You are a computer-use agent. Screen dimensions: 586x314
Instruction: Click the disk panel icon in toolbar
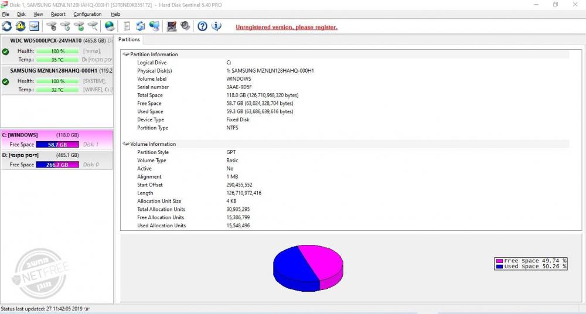35,26
